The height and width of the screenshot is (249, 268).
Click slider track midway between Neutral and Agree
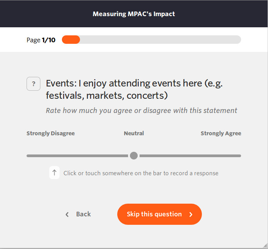point(187,156)
